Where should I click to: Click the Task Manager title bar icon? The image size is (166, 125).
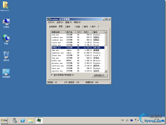click(49, 19)
